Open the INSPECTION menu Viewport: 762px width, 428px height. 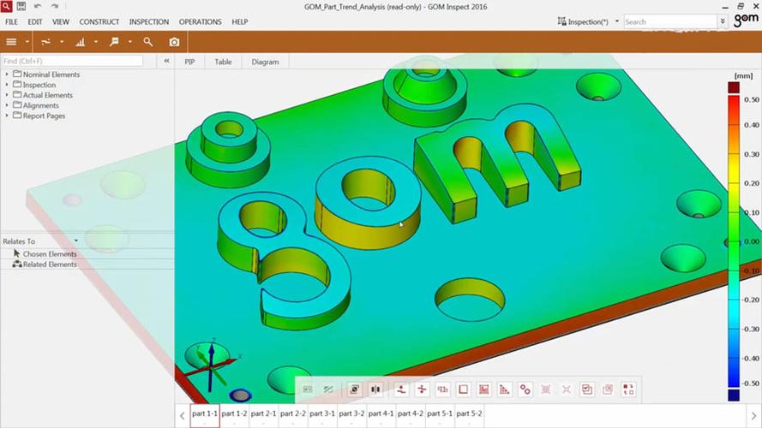pos(148,22)
